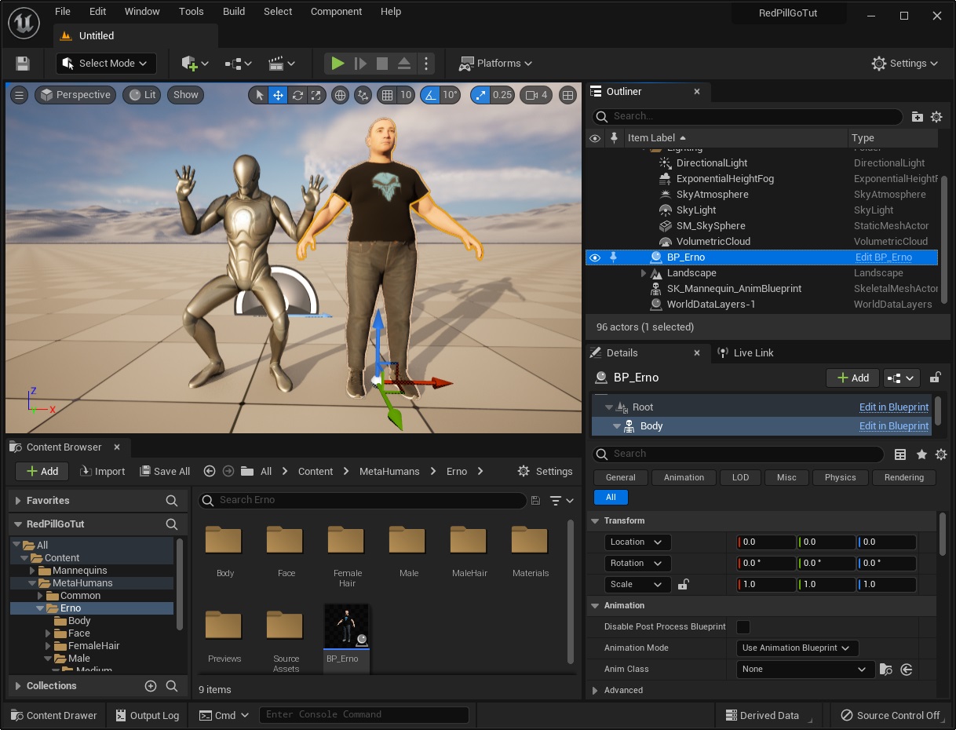956x730 pixels.
Task: Toggle visibility eye for BP_Erno
Action: pyautogui.click(x=595, y=257)
